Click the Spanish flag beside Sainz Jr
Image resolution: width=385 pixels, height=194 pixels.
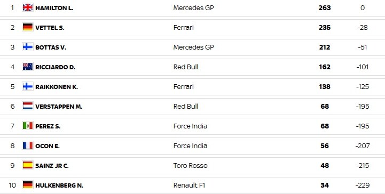28,165
